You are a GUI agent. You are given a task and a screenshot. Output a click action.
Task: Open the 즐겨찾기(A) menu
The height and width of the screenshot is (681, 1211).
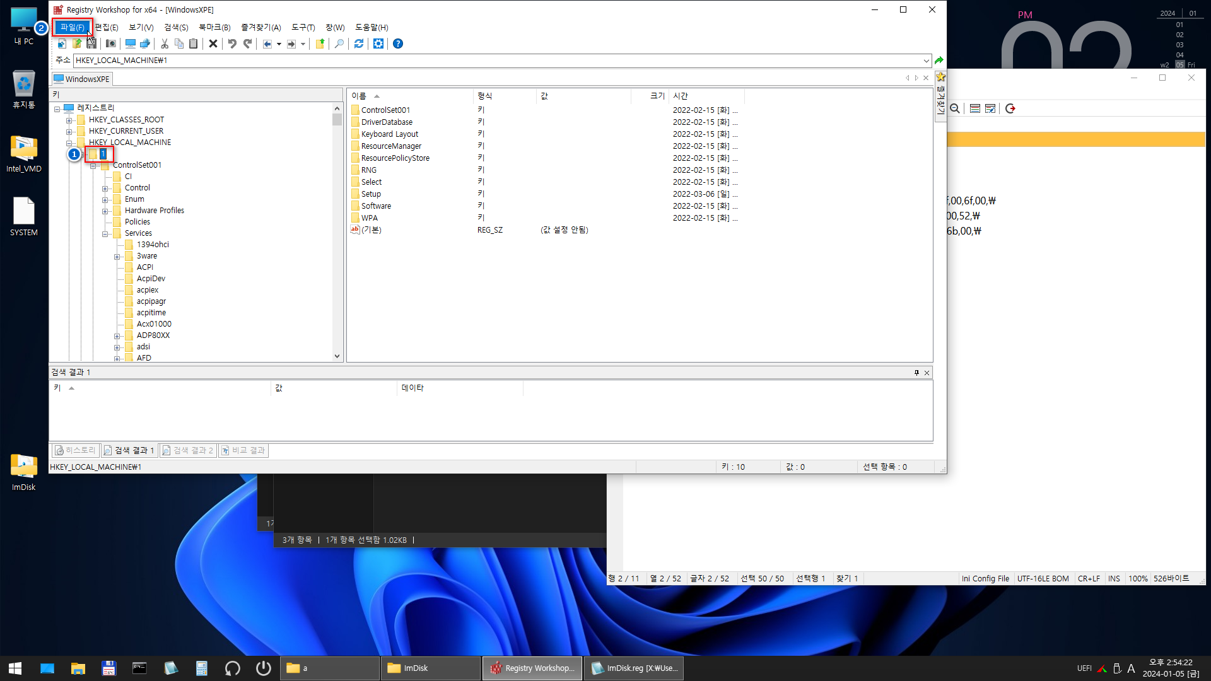[x=261, y=27]
